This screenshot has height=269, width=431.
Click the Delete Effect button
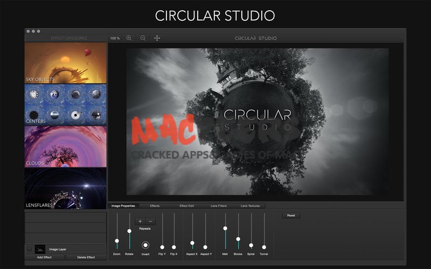pyautogui.click(x=86, y=257)
